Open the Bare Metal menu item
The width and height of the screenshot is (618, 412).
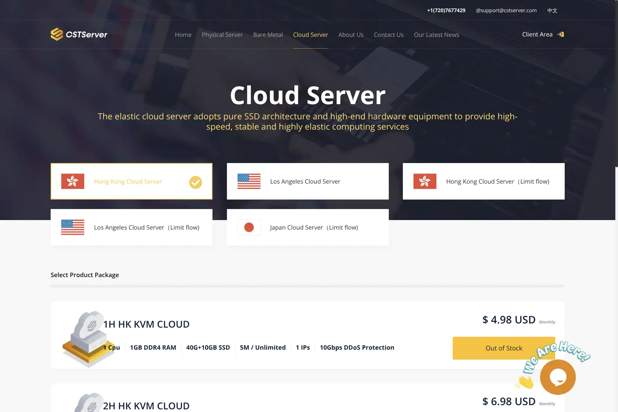[x=268, y=35]
